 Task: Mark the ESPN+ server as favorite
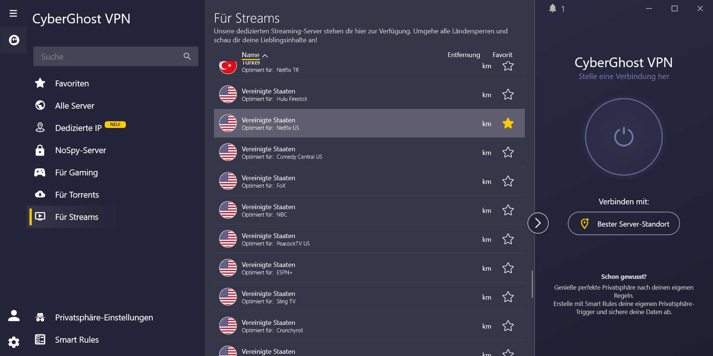click(508, 268)
